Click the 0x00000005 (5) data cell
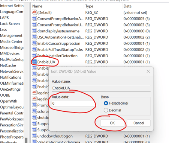 136,19
